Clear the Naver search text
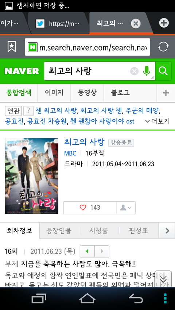This screenshot has height=310, width=175. coord(134,71)
